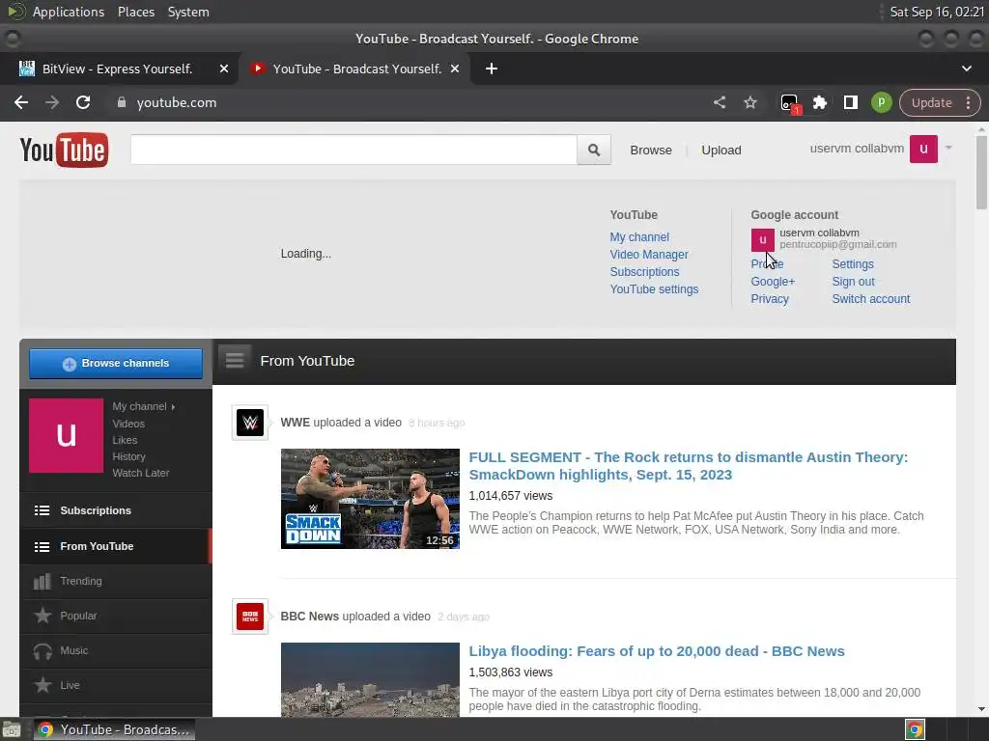989x741 pixels.
Task: Open the Libya flooding BBC News video title
Action: (x=657, y=651)
